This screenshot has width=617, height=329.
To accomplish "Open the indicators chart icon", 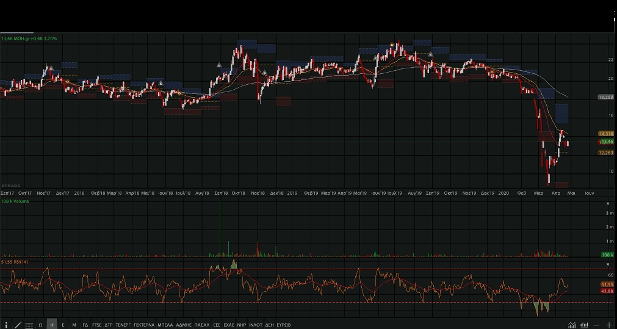I will 572,325.
